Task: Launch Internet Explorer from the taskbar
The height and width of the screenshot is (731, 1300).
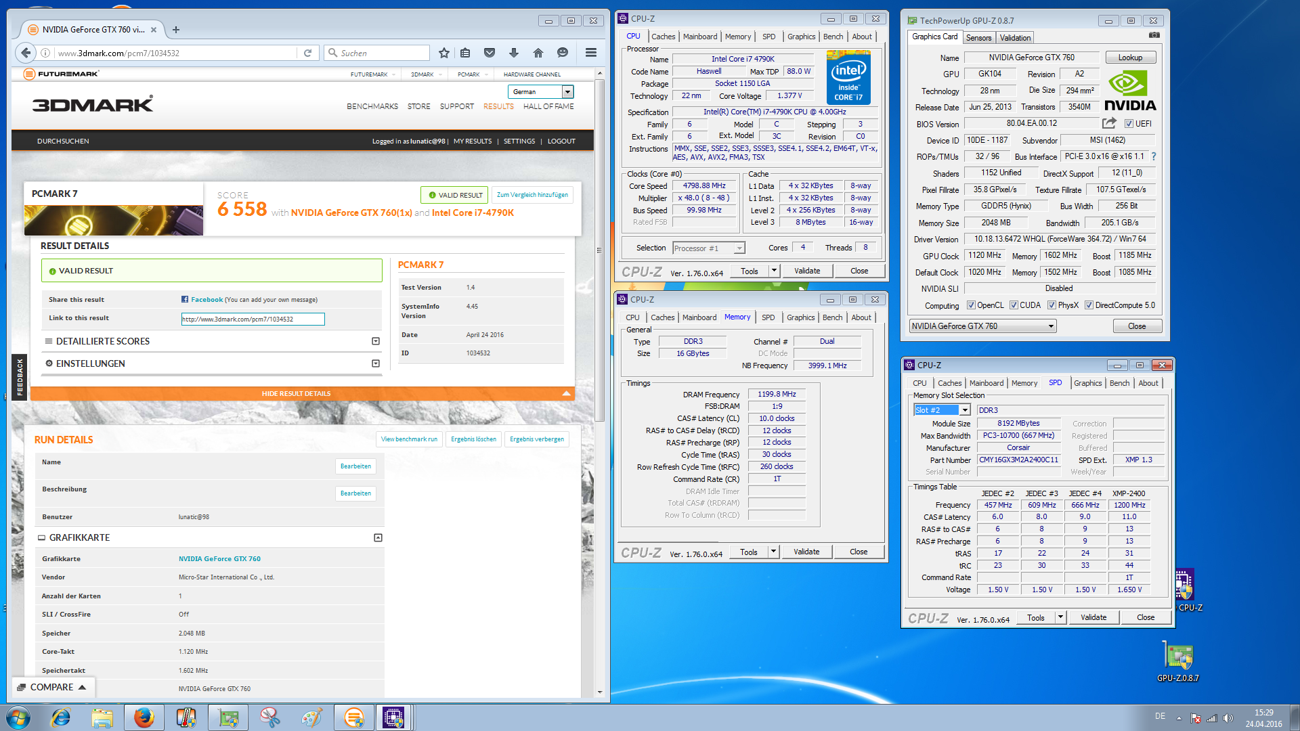Action: point(61,717)
